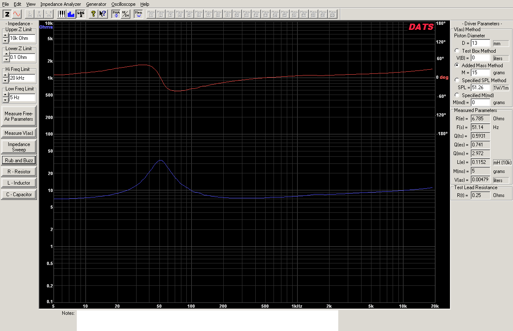Select the Mem 10 memory slot icon
This screenshot has height=331, width=513.
click(x=237, y=14)
